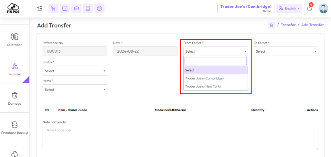Click the Add Transfer breadcrumb link
Screen dimensions: 331x157
(313, 25)
